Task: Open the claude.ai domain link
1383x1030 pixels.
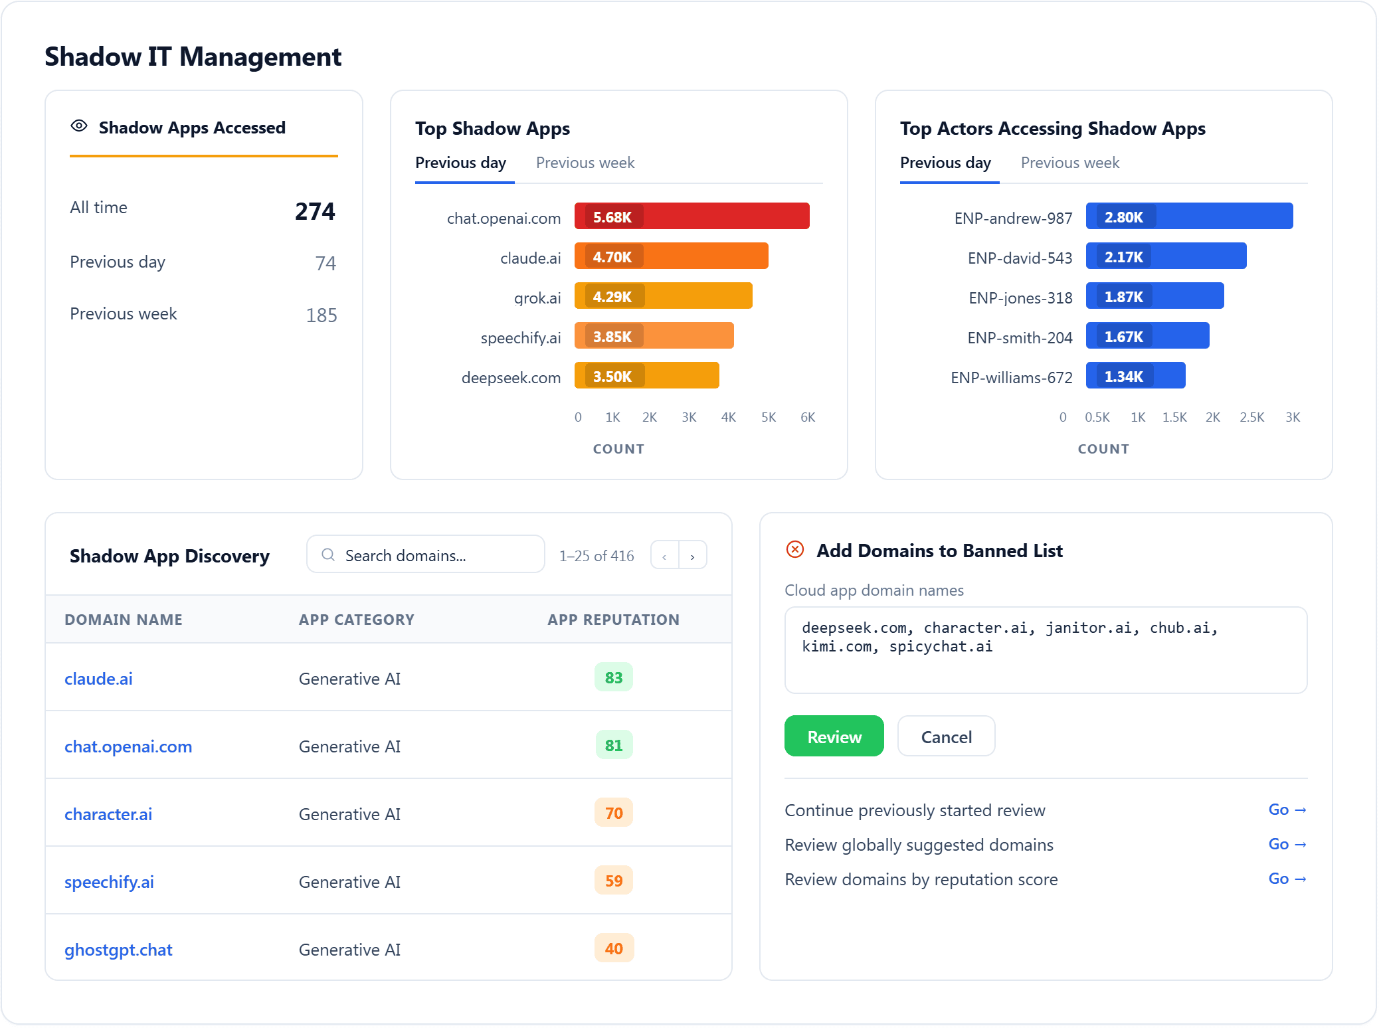Action: (98, 678)
